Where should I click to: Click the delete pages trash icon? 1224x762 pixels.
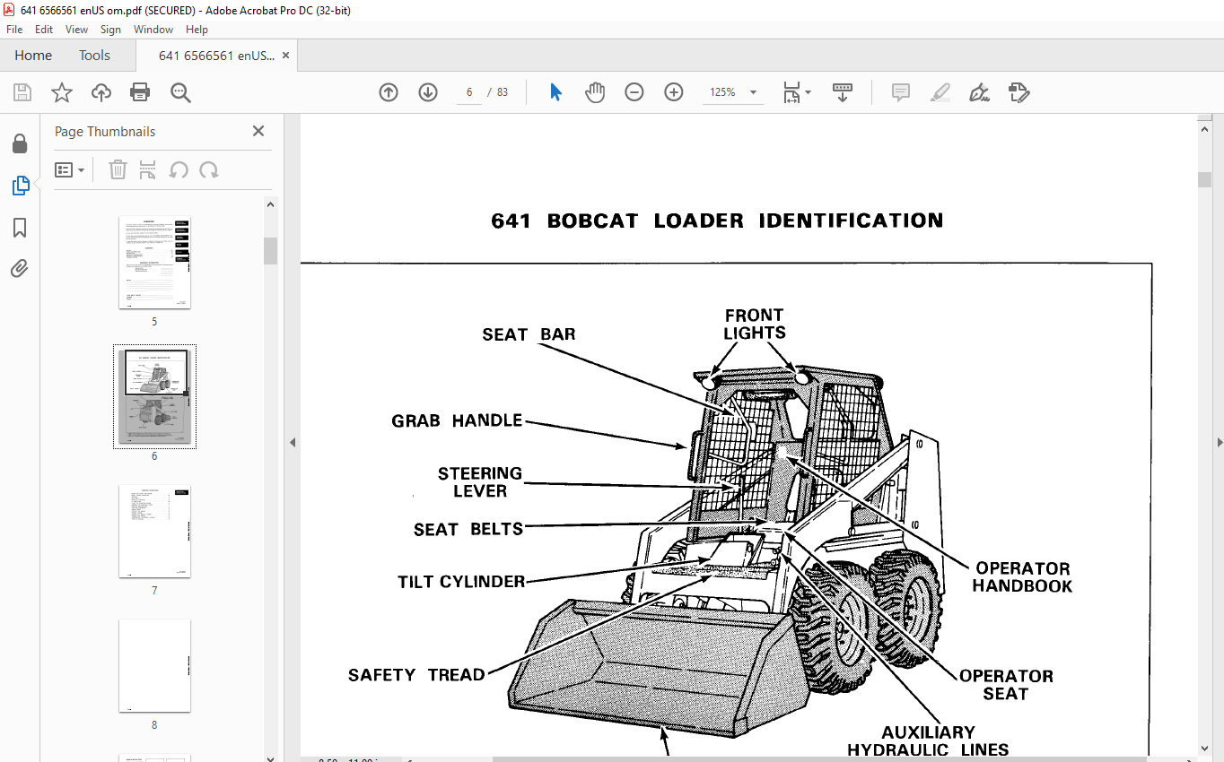(x=118, y=169)
